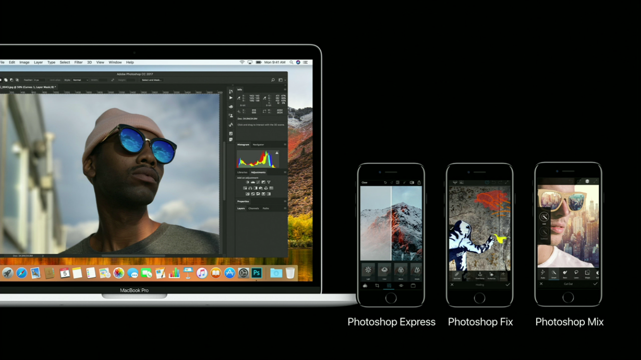The width and height of the screenshot is (641, 360).
Task: Enable Subtract from selection mode
Action: pyautogui.click(x=12, y=80)
